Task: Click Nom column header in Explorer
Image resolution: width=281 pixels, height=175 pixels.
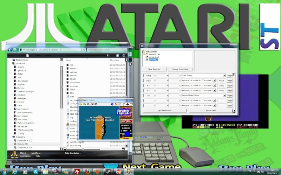Action: tap(68, 60)
